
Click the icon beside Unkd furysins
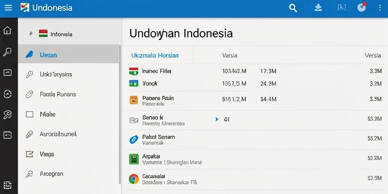(30, 75)
